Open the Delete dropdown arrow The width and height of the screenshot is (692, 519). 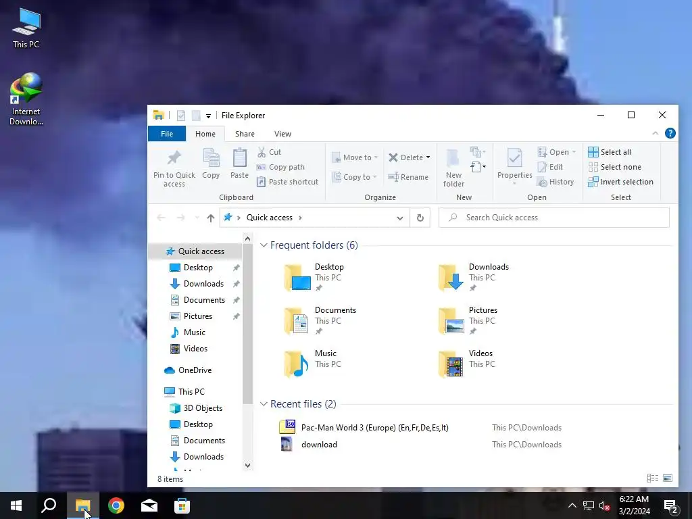[x=428, y=157]
